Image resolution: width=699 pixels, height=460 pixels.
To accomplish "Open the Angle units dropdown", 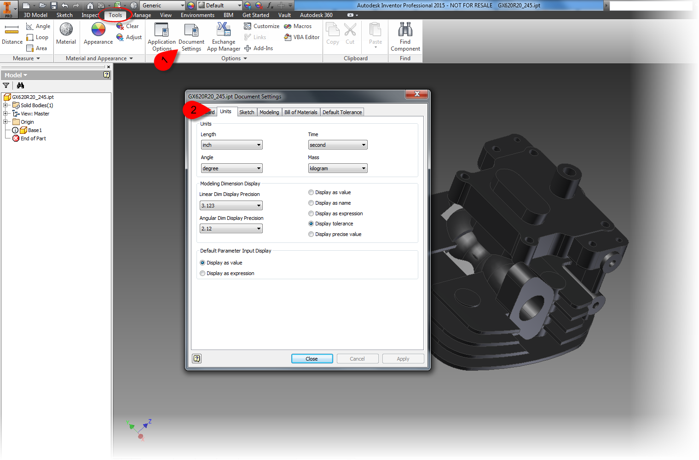I will click(232, 168).
